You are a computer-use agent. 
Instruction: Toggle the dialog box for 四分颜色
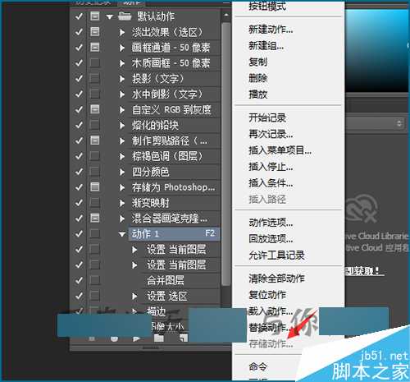[94, 172]
